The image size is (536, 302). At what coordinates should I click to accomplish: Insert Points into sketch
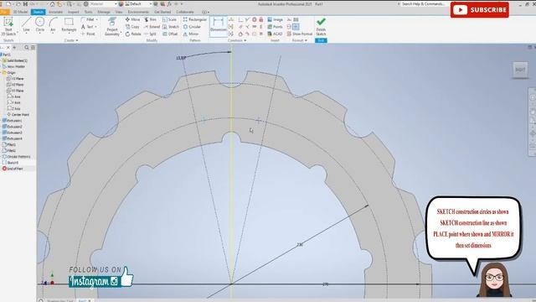click(x=276, y=27)
